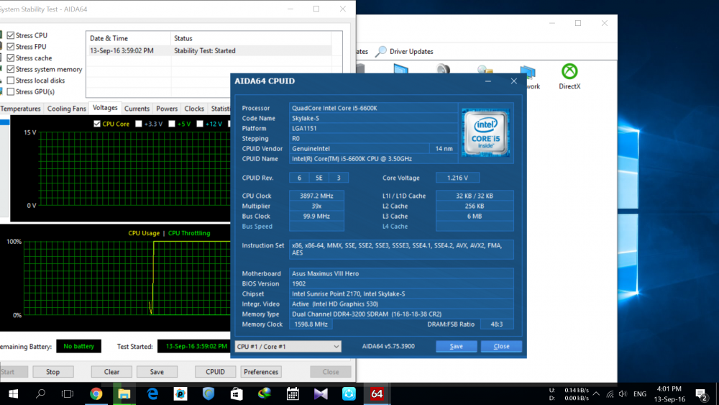Click motherboard text Asus Maximus VIII Hero

(326, 273)
